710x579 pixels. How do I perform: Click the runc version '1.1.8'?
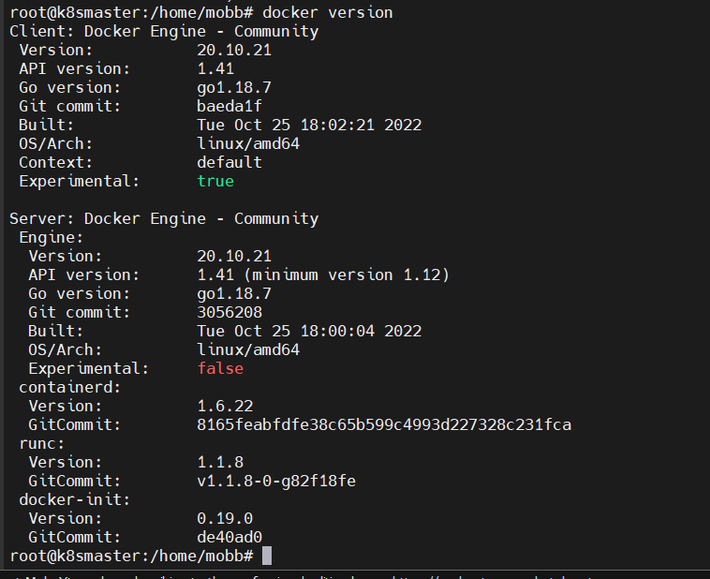point(220,462)
